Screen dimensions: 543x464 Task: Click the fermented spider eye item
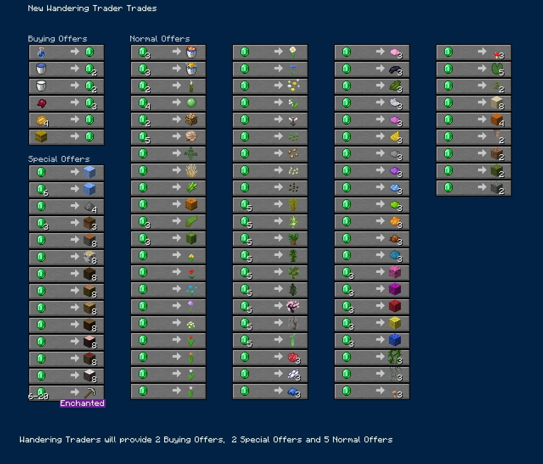[x=42, y=103]
